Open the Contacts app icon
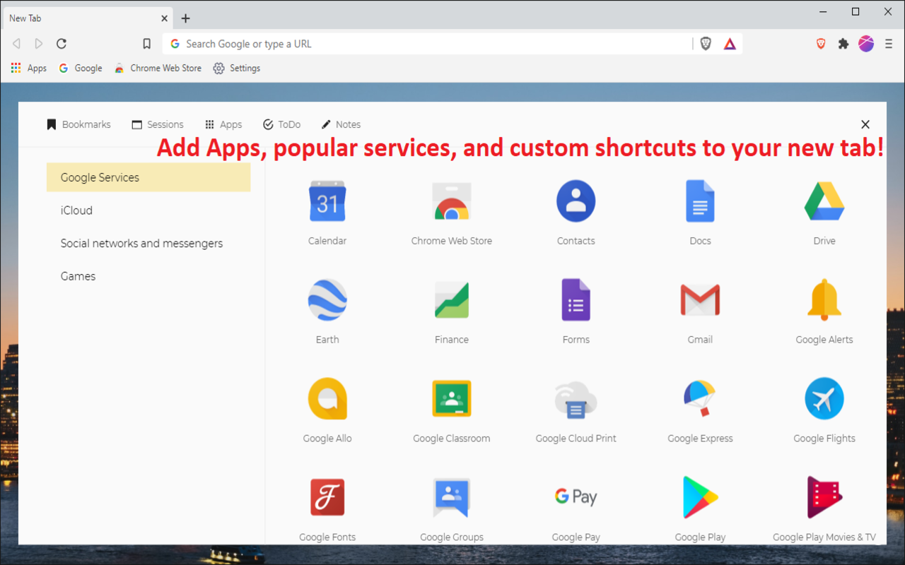Image resolution: width=905 pixels, height=565 pixels. [x=576, y=201]
